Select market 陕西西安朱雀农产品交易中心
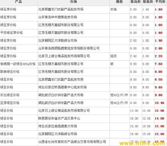 click(59, 119)
